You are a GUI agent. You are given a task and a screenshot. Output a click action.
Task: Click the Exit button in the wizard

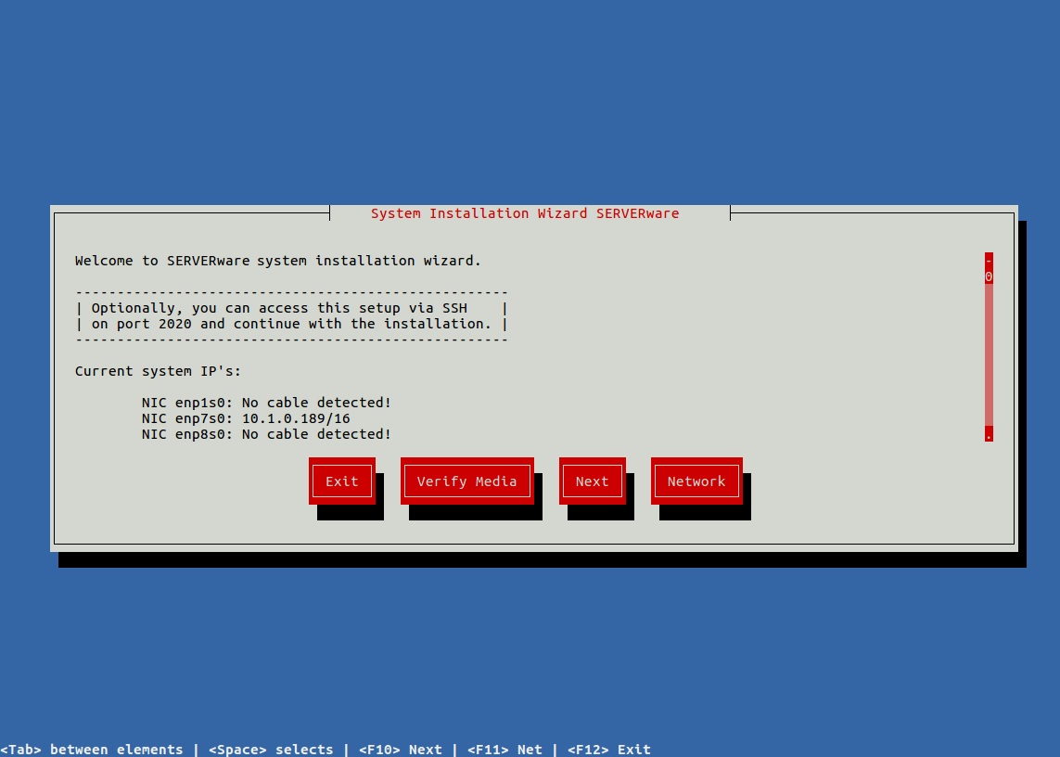[341, 481]
